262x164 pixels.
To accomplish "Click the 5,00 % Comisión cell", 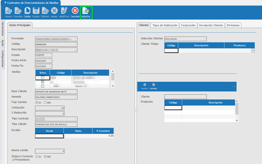I will [103, 136].
